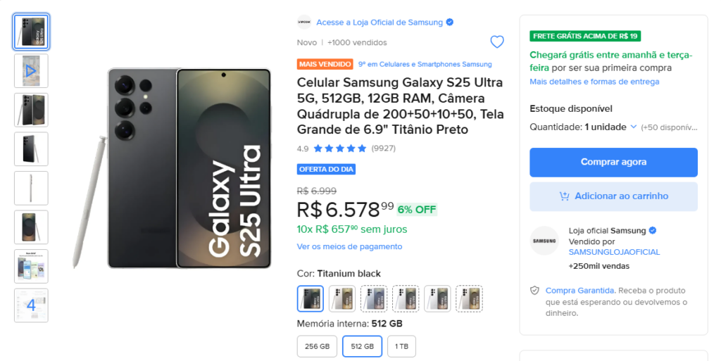
Task: Open the SAMSUNGLOJAOFICIAL seller link
Action: coord(614,252)
